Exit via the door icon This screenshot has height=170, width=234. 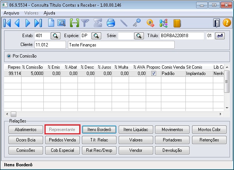tap(217, 23)
